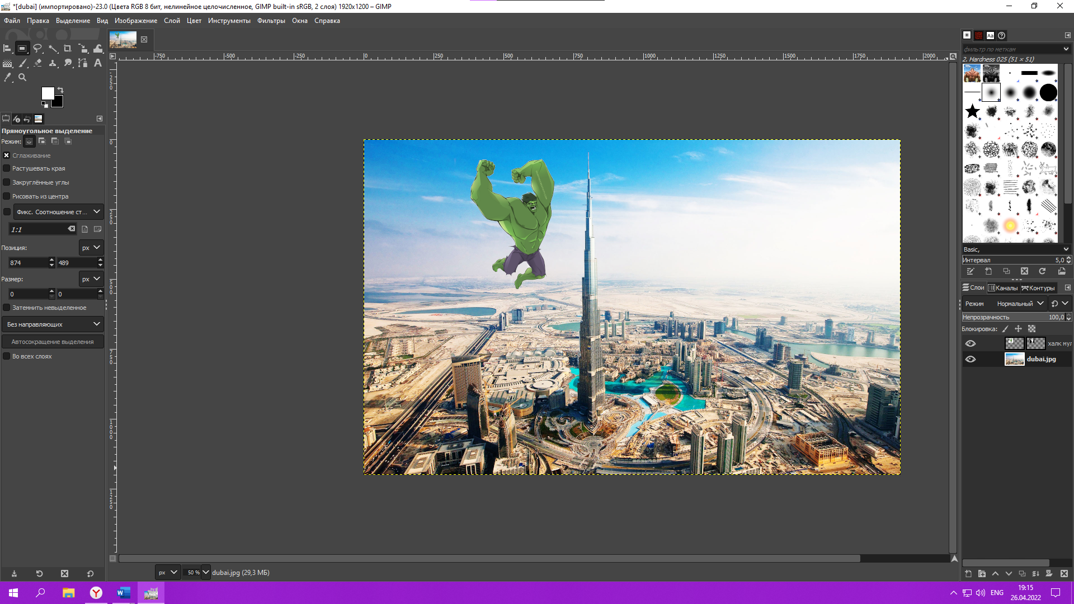The width and height of the screenshot is (1074, 604).
Task: Select the Paths tool
Action: click(83, 63)
